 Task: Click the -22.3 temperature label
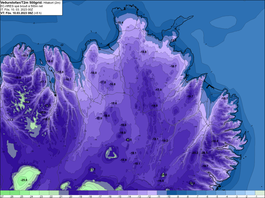pyautogui.click(x=27, y=102)
